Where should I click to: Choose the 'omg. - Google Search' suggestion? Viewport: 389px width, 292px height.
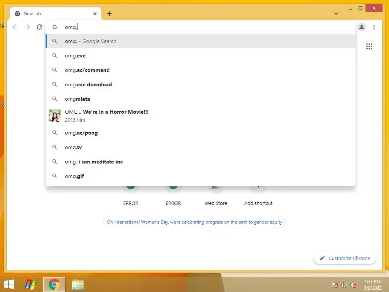[201, 41]
